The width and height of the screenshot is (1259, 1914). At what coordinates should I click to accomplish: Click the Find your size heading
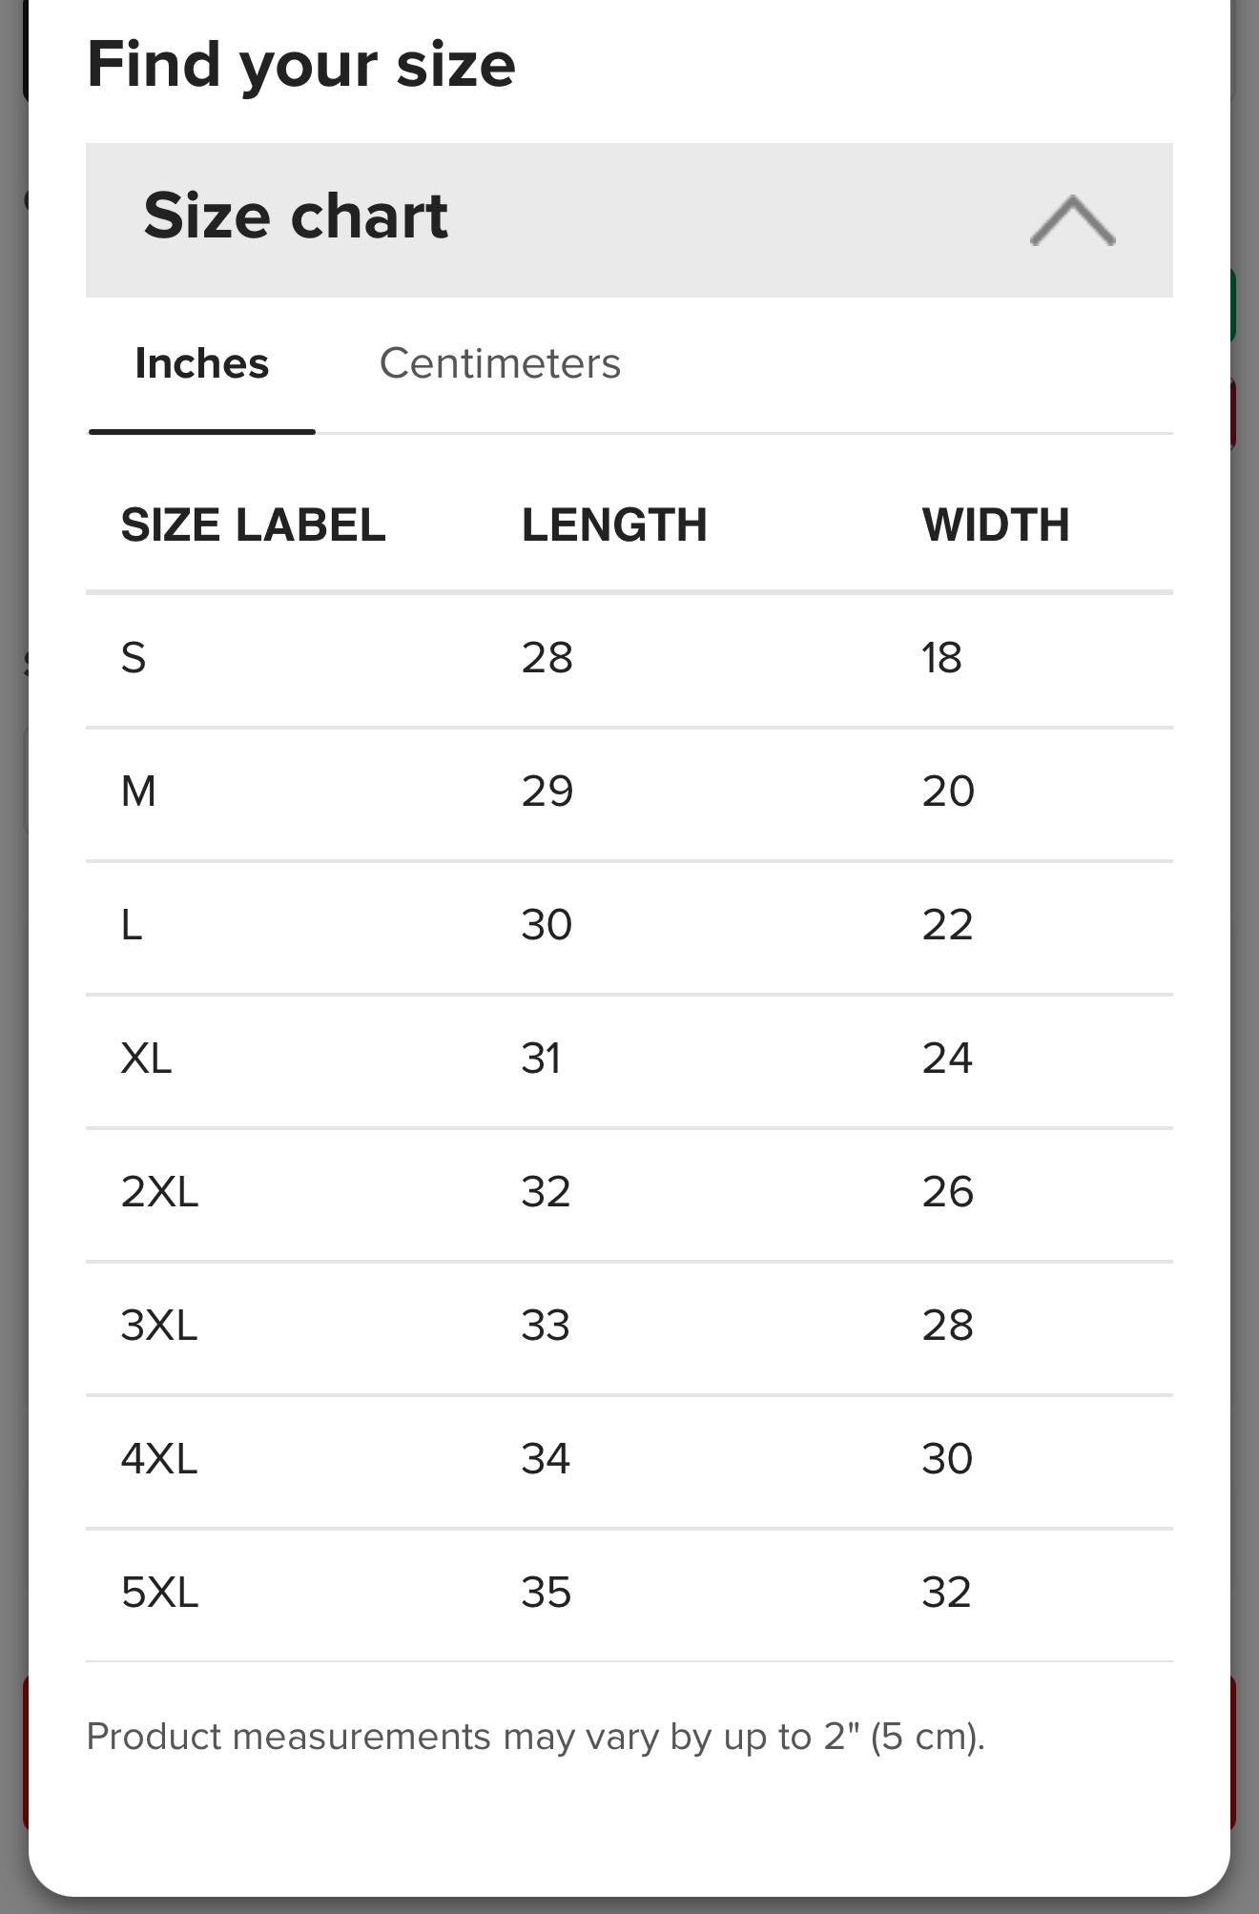tap(301, 65)
